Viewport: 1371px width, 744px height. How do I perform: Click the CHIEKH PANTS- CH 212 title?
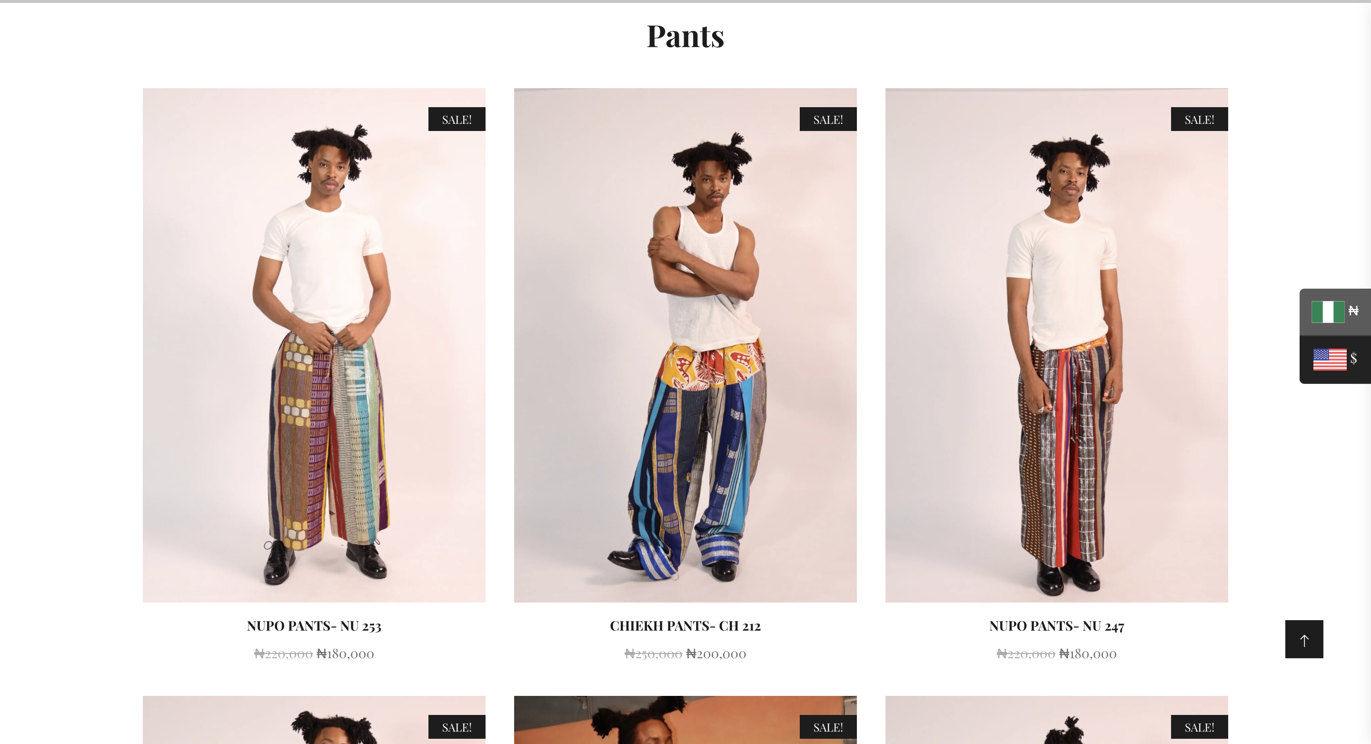pos(685,626)
